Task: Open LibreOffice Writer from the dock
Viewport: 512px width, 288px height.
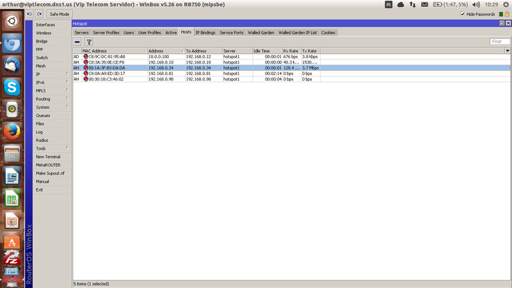Action: [12, 176]
